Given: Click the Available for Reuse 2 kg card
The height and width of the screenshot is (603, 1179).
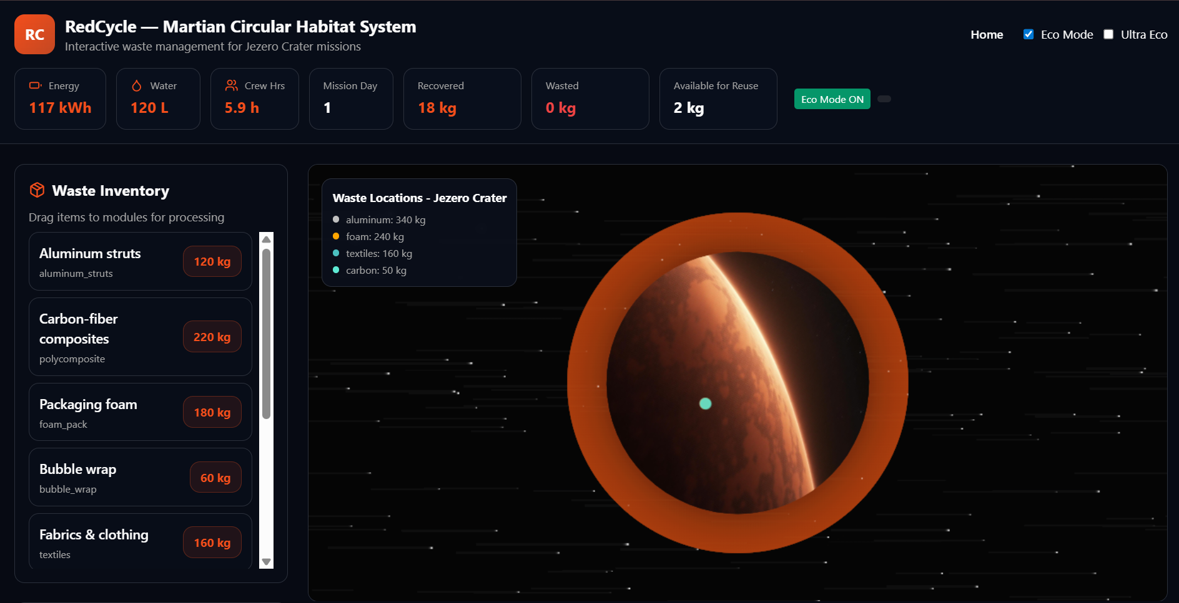Looking at the screenshot, I should point(718,99).
